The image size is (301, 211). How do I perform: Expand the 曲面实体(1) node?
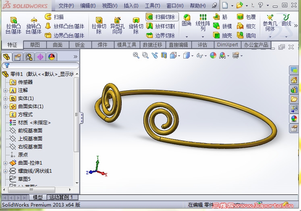pos(5,107)
